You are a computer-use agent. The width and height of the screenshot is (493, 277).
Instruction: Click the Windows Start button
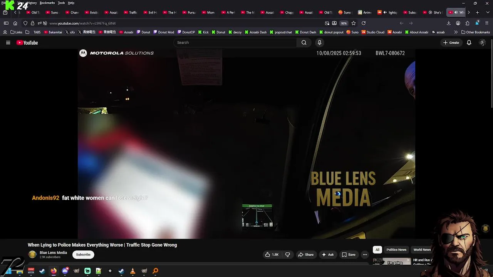click(8, 271)
